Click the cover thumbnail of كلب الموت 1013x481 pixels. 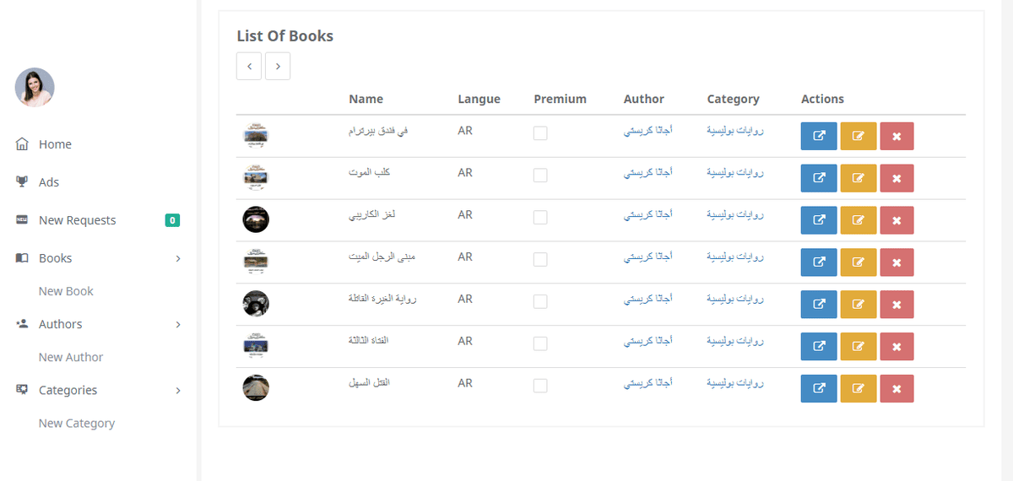[x=256, y=177]
